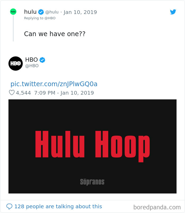Click The Sopranos logo in image

tap(92, 182)
